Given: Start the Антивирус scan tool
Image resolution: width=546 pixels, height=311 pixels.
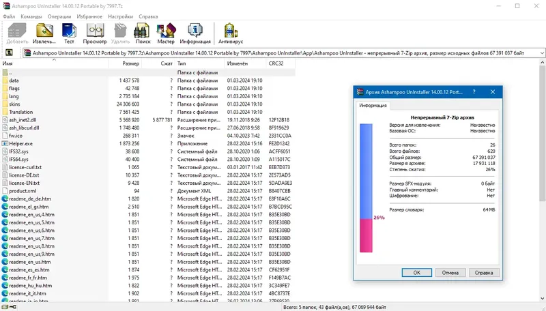Looking at the screenshot, I should 231,33.
